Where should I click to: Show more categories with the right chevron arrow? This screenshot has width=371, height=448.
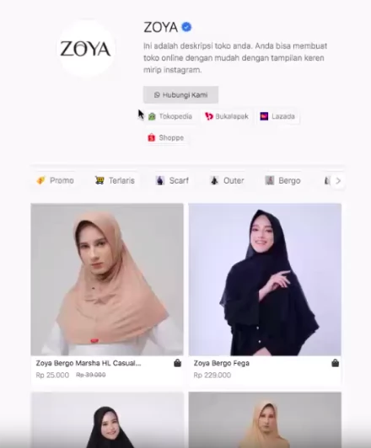click(338, 180)
